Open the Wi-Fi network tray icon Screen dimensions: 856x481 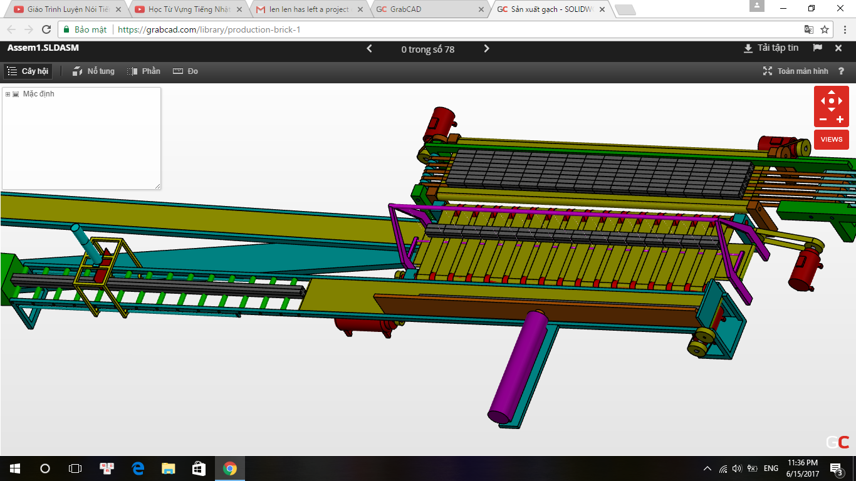tap(723, 468)
